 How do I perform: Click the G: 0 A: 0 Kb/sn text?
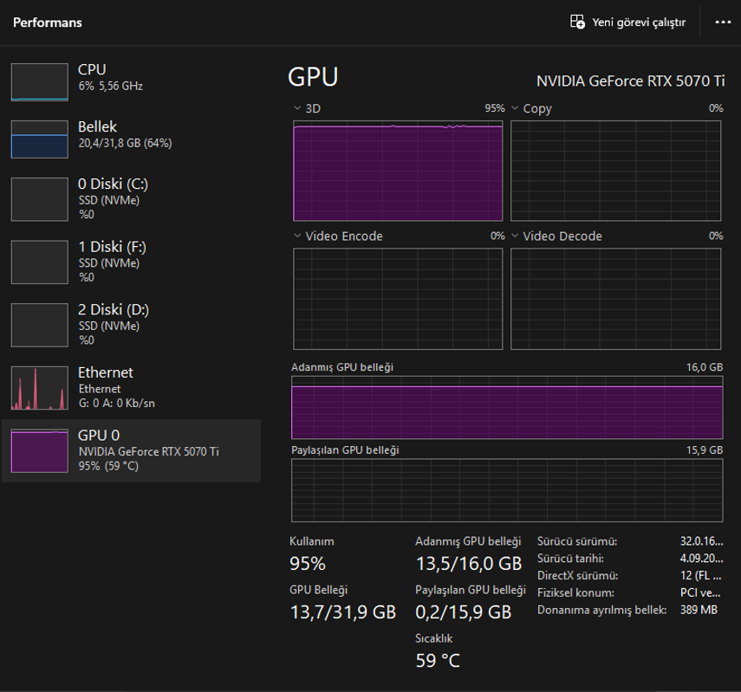117,403
